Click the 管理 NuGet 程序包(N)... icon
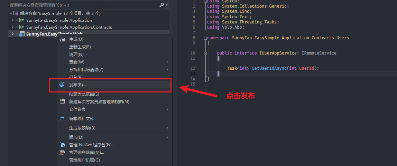The height and width of the screenshot is (166, 397). [x=62, y=145]
